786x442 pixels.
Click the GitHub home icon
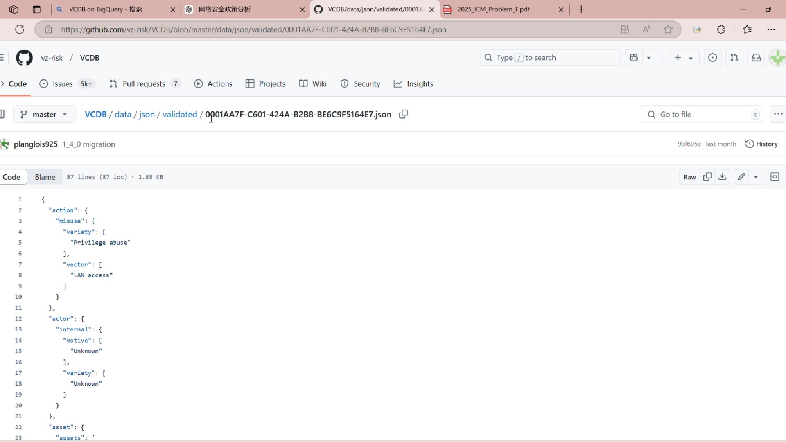(24, 58)
